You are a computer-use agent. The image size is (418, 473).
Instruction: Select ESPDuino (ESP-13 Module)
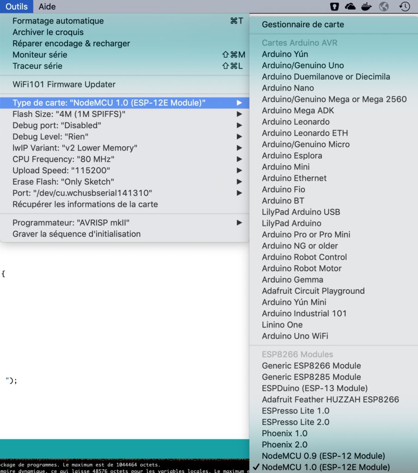333,388
